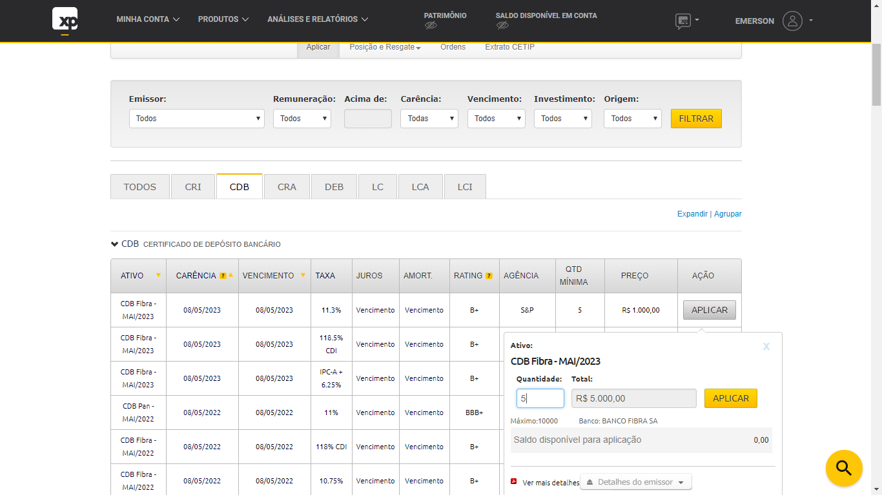The height and width of the screenshot is (495, 882).
Task: Click Ver mais detalhes link
Action: click(x=551, y=483)
